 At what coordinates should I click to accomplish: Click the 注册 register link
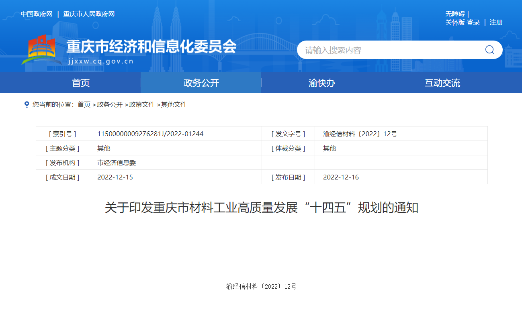click(x=496, y=22)
